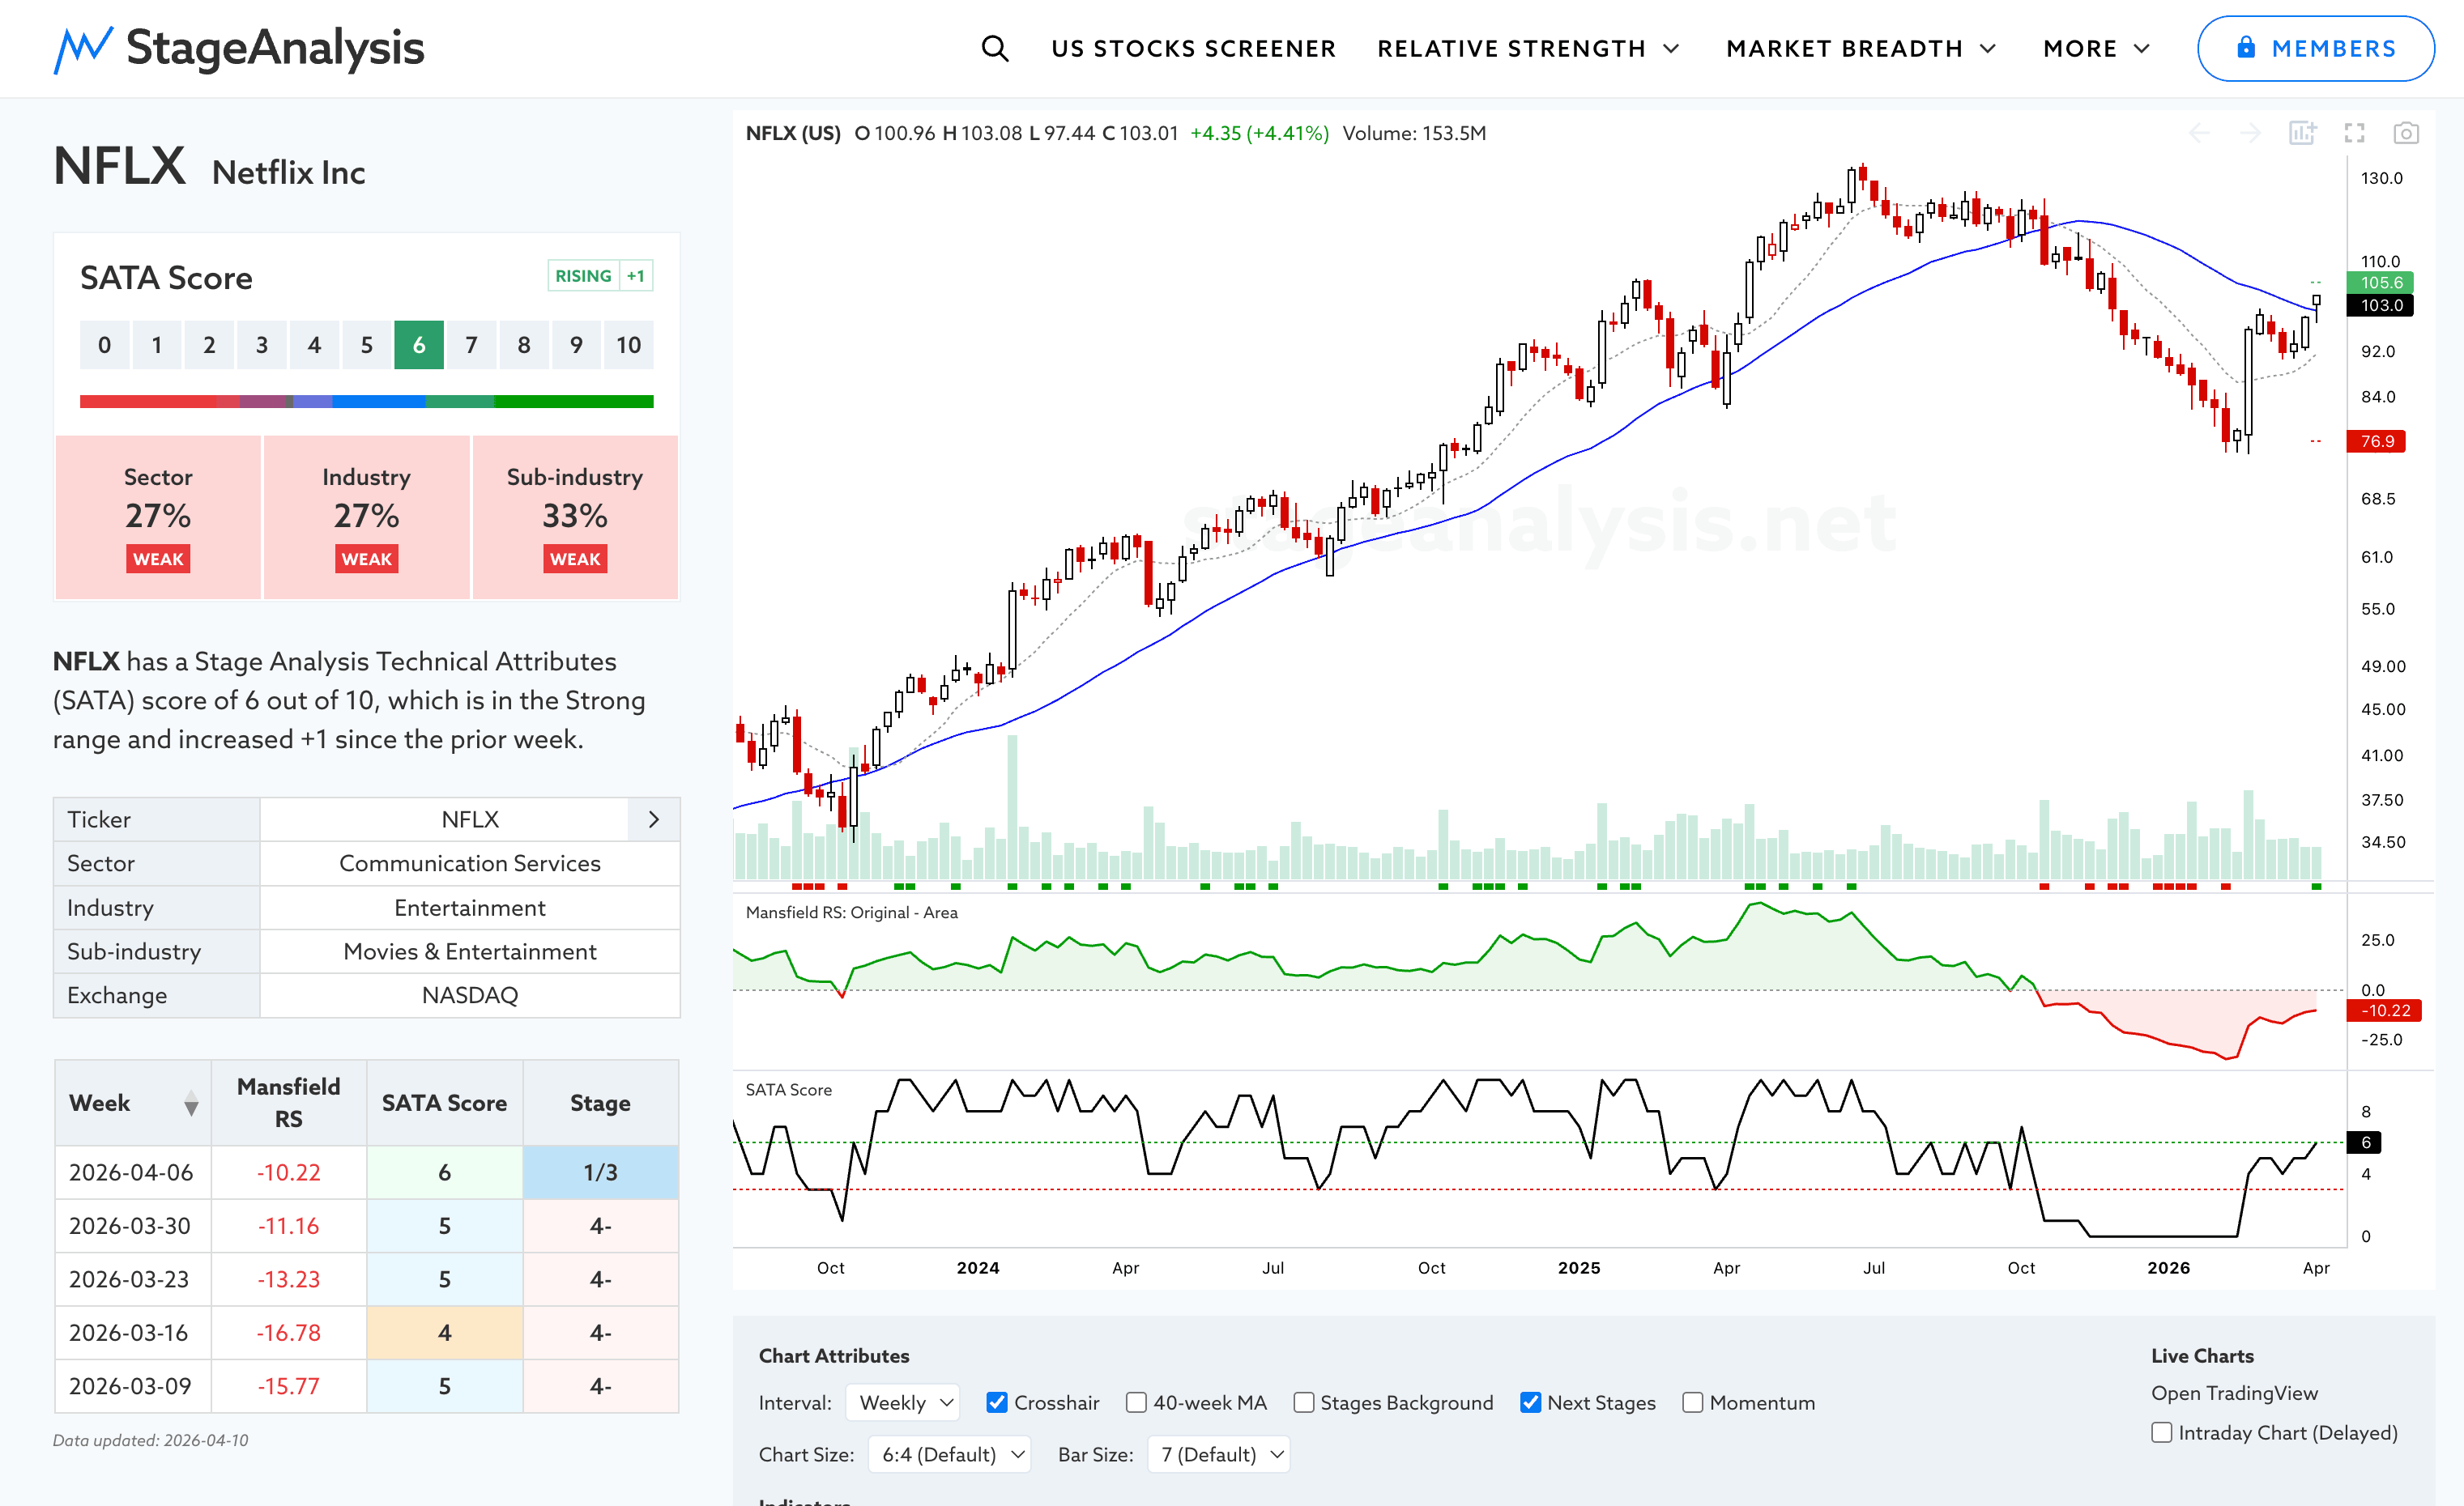Image resolution: width=2464 pixels, height=1506 pixels.
Task: Enable the 40-week MA checkbox
Action: click(1136, 1402)
